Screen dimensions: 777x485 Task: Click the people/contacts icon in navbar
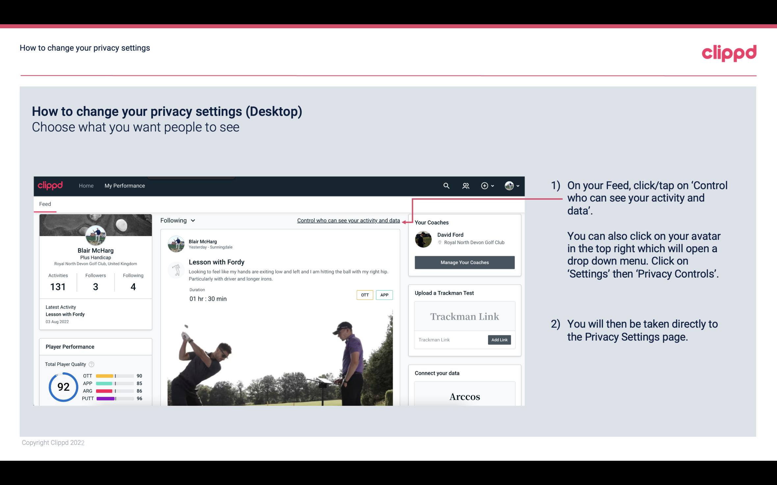(x=465, y=185)
